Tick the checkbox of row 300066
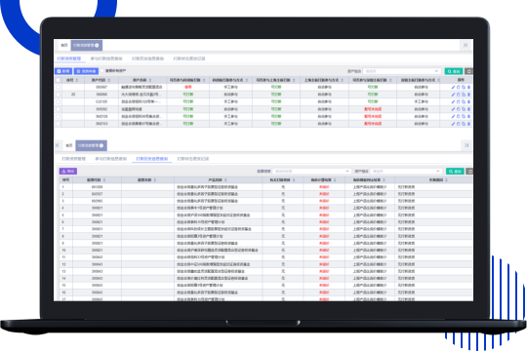 click(x=59, y=95)
